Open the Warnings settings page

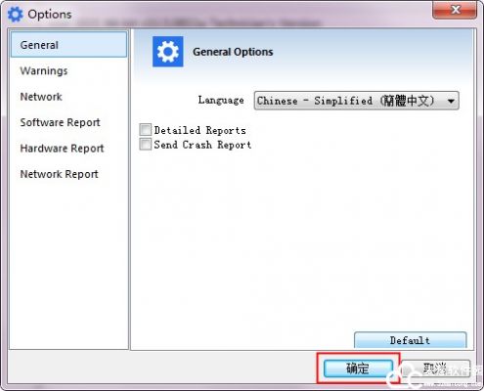click(44, 70)
